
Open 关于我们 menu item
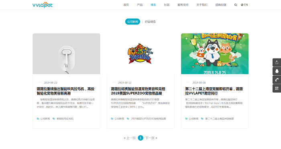click(x=202, y=5)
